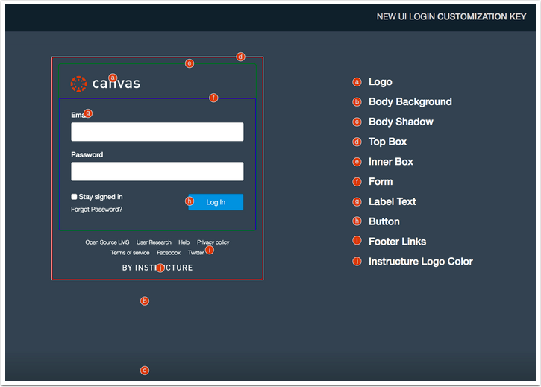
Task: Open the Terms of service footer link
Action: pyautogui.click(x=130, y=253)
